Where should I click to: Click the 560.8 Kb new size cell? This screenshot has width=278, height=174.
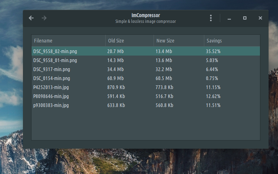(165, 105)
